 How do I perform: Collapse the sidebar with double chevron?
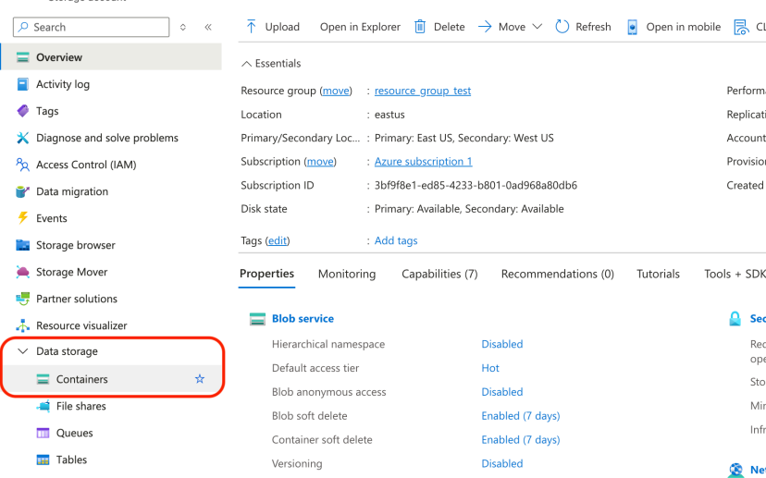[208, 28]
